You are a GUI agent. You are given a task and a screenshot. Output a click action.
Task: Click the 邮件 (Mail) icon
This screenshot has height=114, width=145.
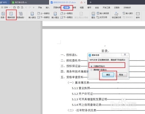(138, 15)
